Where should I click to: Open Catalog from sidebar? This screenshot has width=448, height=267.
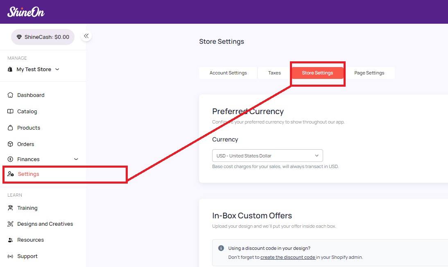click(x=27, y=111)
